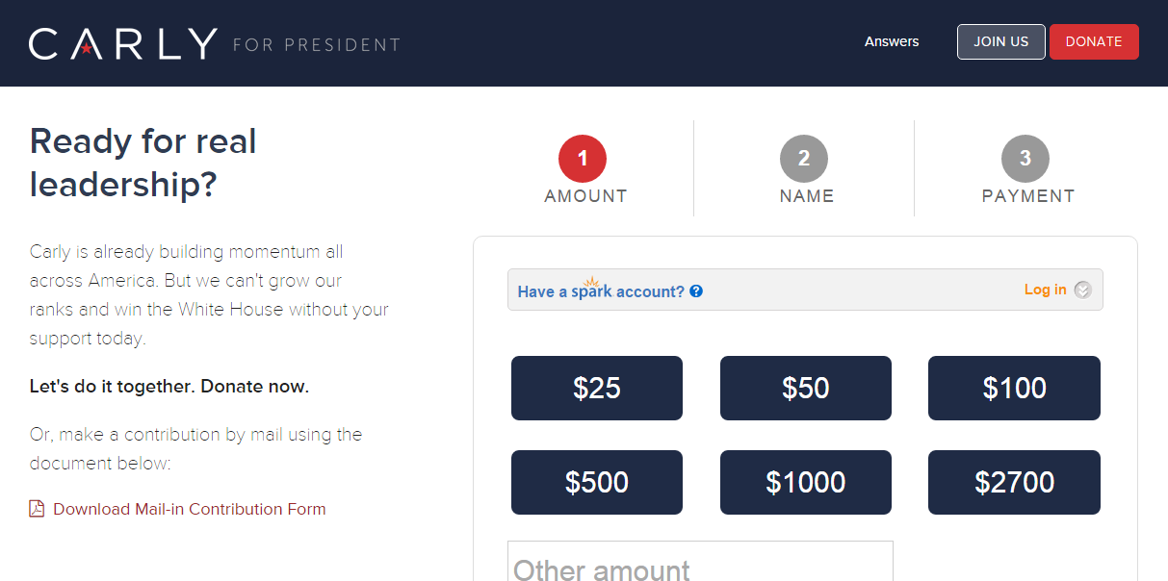Click the spark account help question icon

[x=696, y=291]
